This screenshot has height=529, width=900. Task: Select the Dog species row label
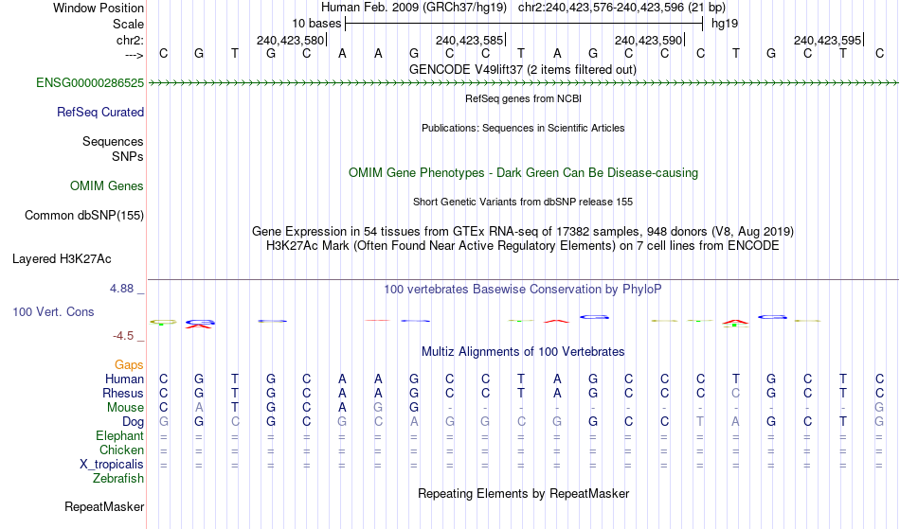coord(133,422)
